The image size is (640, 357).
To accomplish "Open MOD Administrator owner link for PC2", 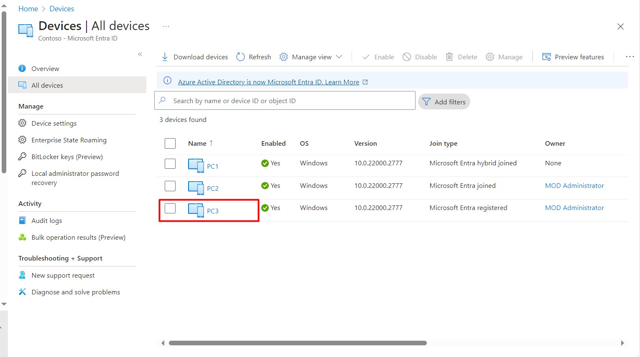I will click(574, 185).
